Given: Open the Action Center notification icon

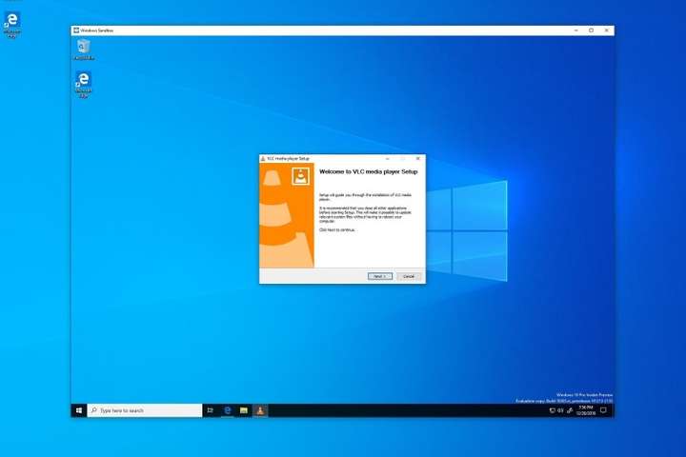Looking at the screenshot, I should click(x=603, y=410).
